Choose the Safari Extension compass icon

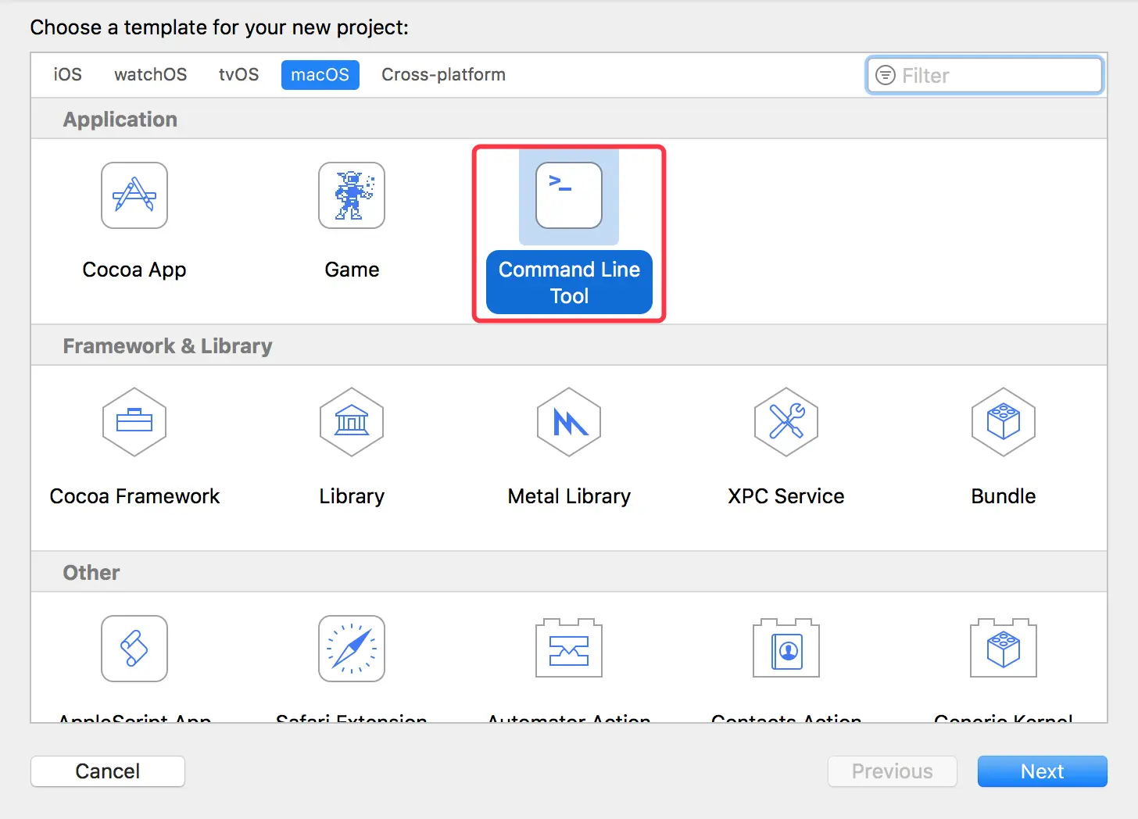352,649
